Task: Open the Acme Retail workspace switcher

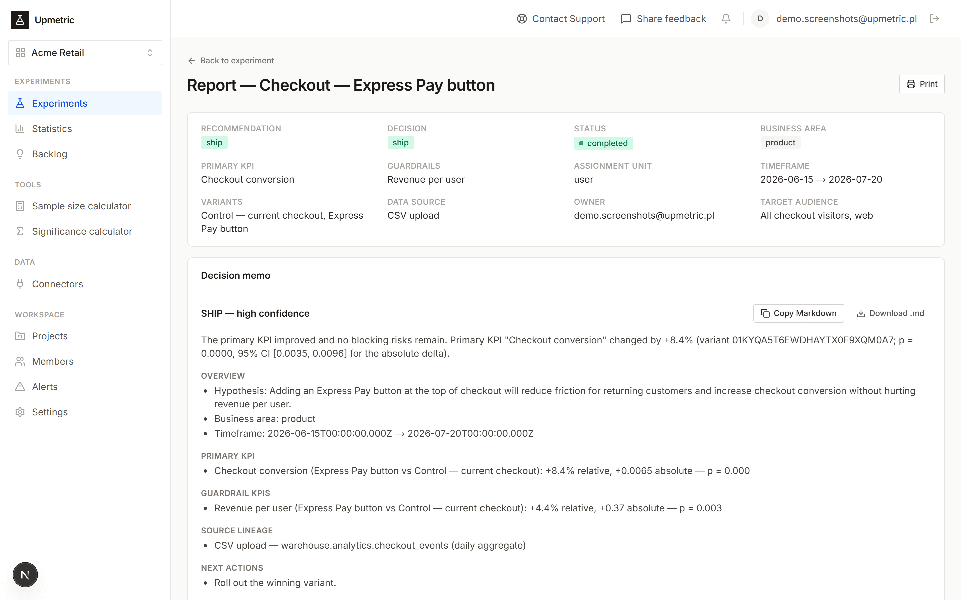Action: point(85,52)
